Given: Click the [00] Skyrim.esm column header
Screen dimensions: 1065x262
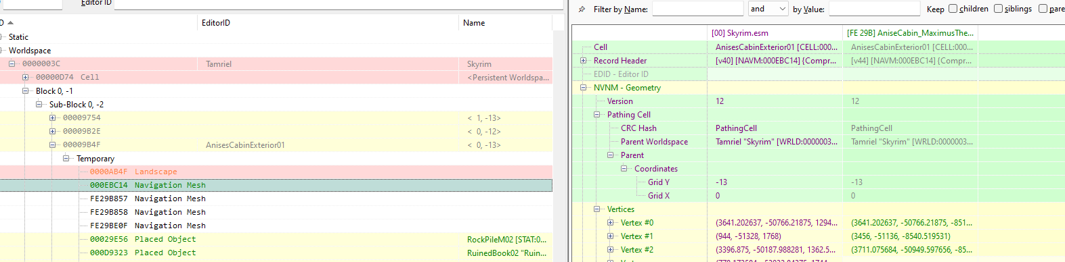Looking at the screenshot, I should [775, 32].
